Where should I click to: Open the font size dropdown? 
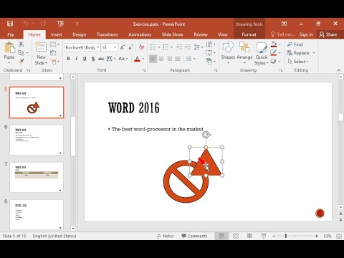(x=115, y=47)
